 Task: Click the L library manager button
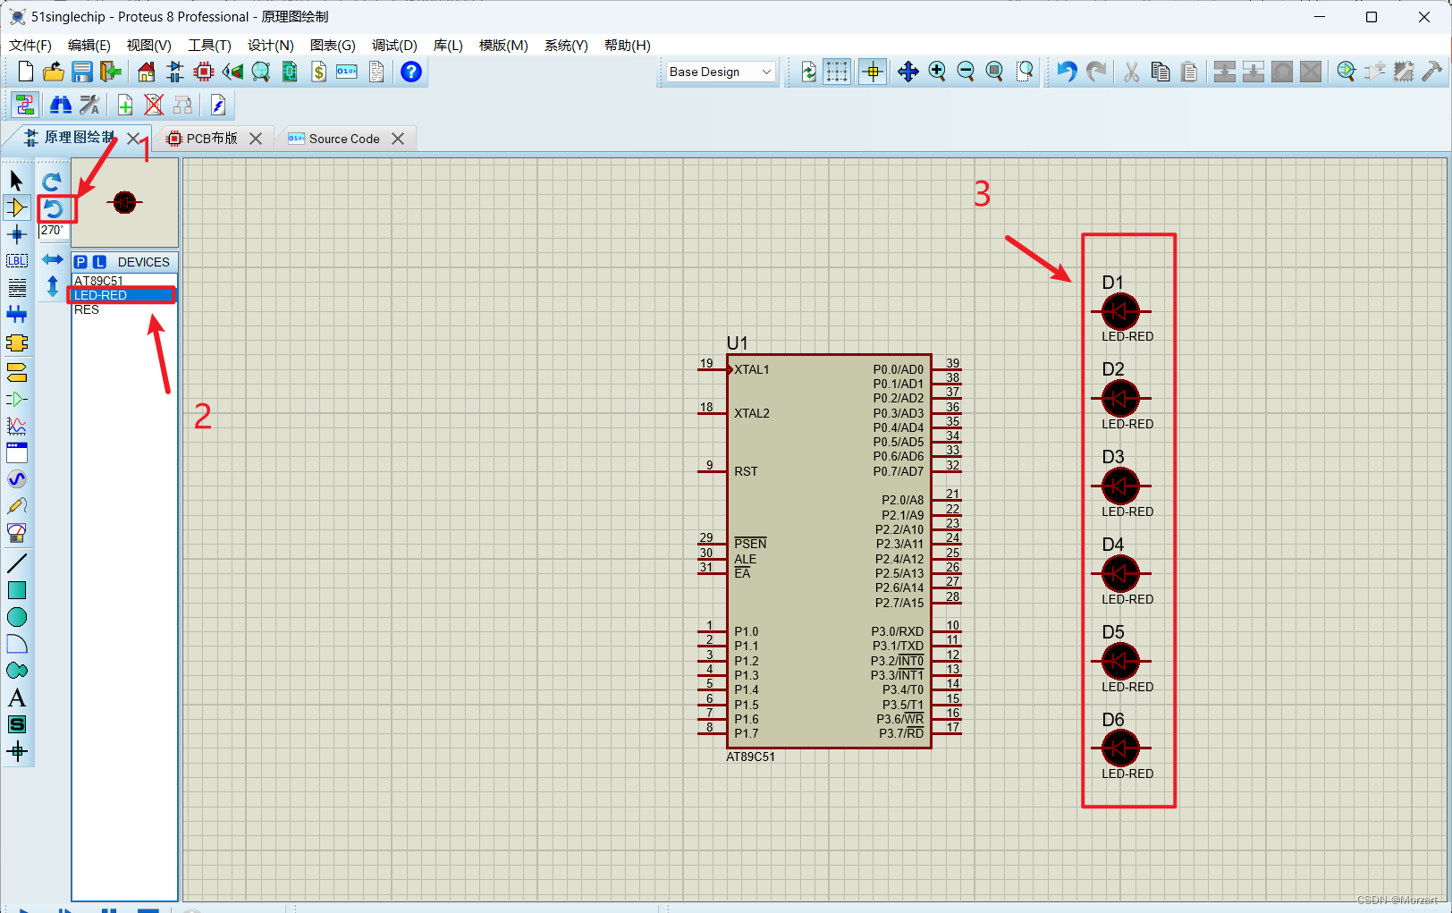click(99, 262)
